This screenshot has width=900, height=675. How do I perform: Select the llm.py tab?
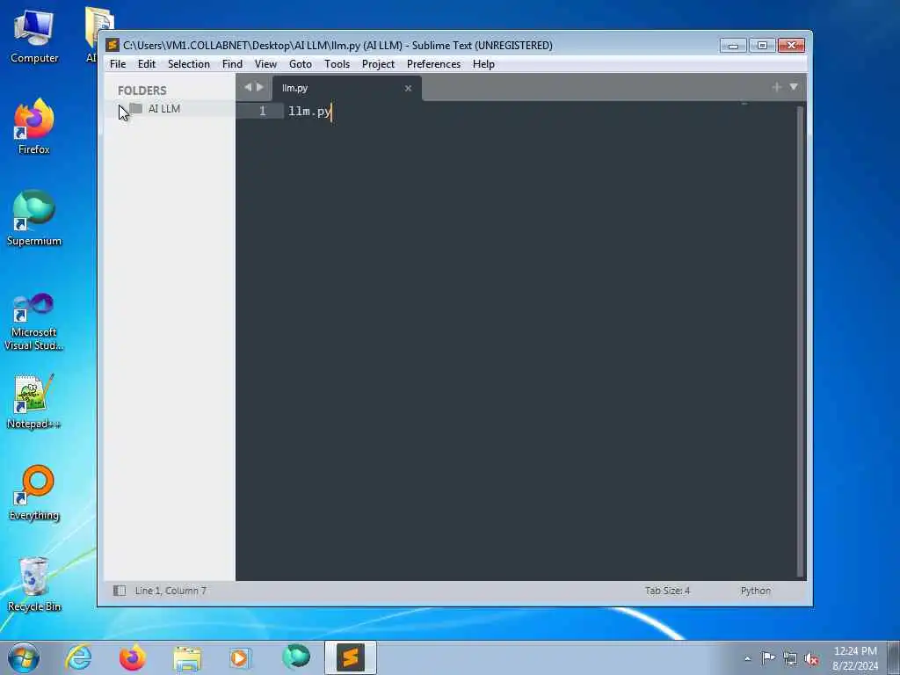pyautogui.click(x=346, y=88)
